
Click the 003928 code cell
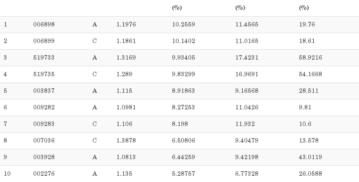tap(44, 157)
